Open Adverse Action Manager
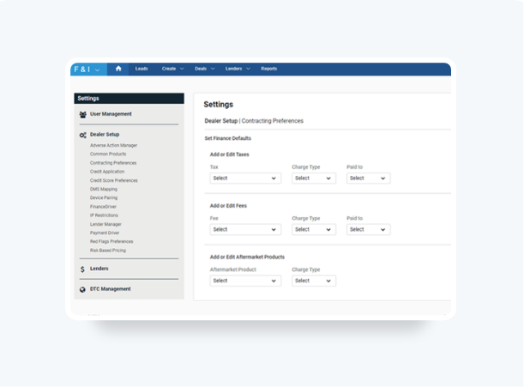The height and width of the screenshot is (387, 524). click(113, 146)
